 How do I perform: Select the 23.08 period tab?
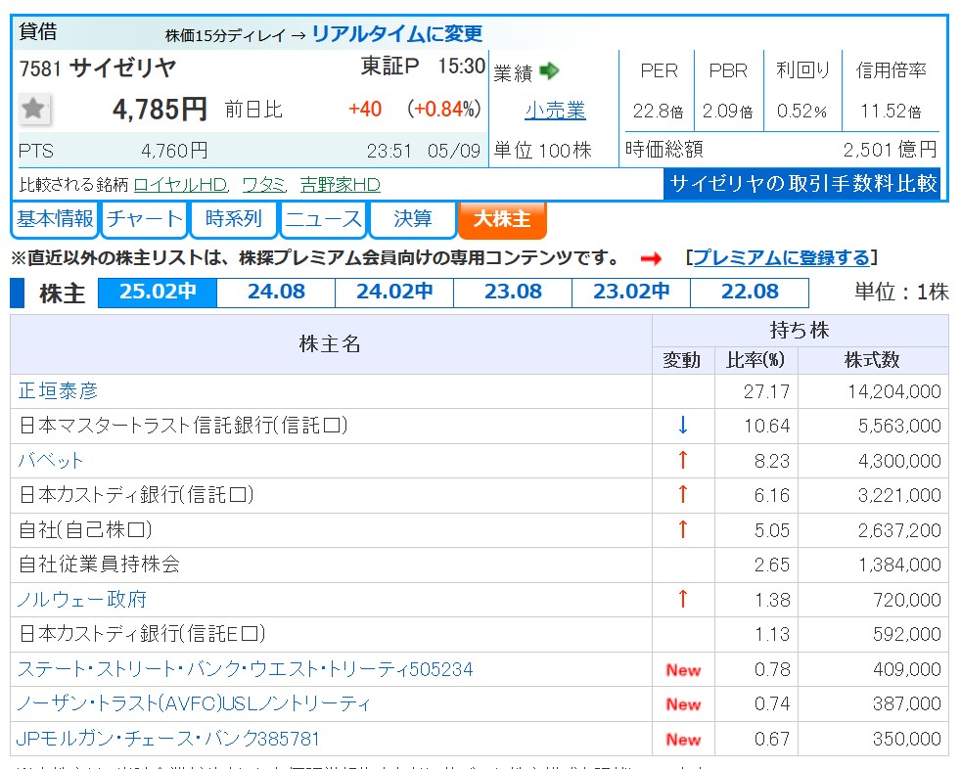513,293
